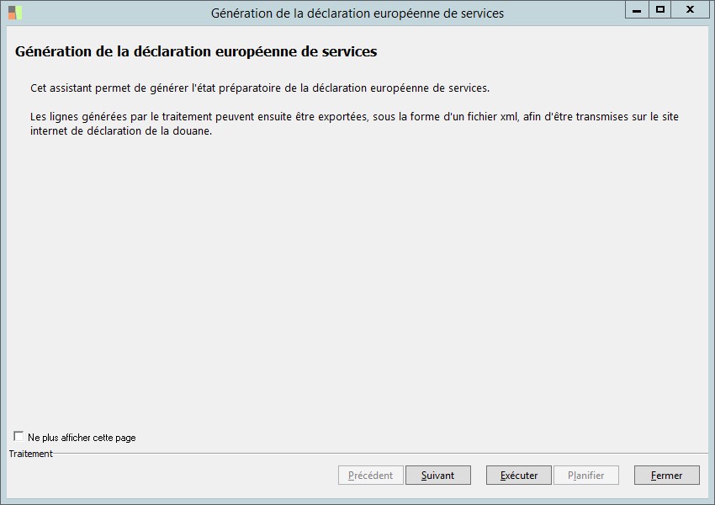
Task: Click the empty area of the wizard page
Action: 357,278
